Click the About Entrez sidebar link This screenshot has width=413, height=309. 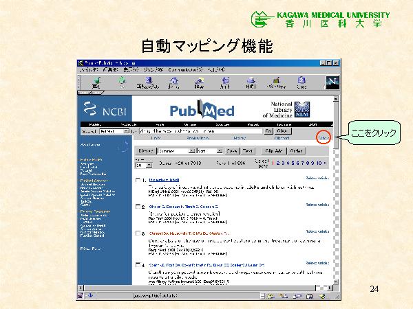pos(90,145)
